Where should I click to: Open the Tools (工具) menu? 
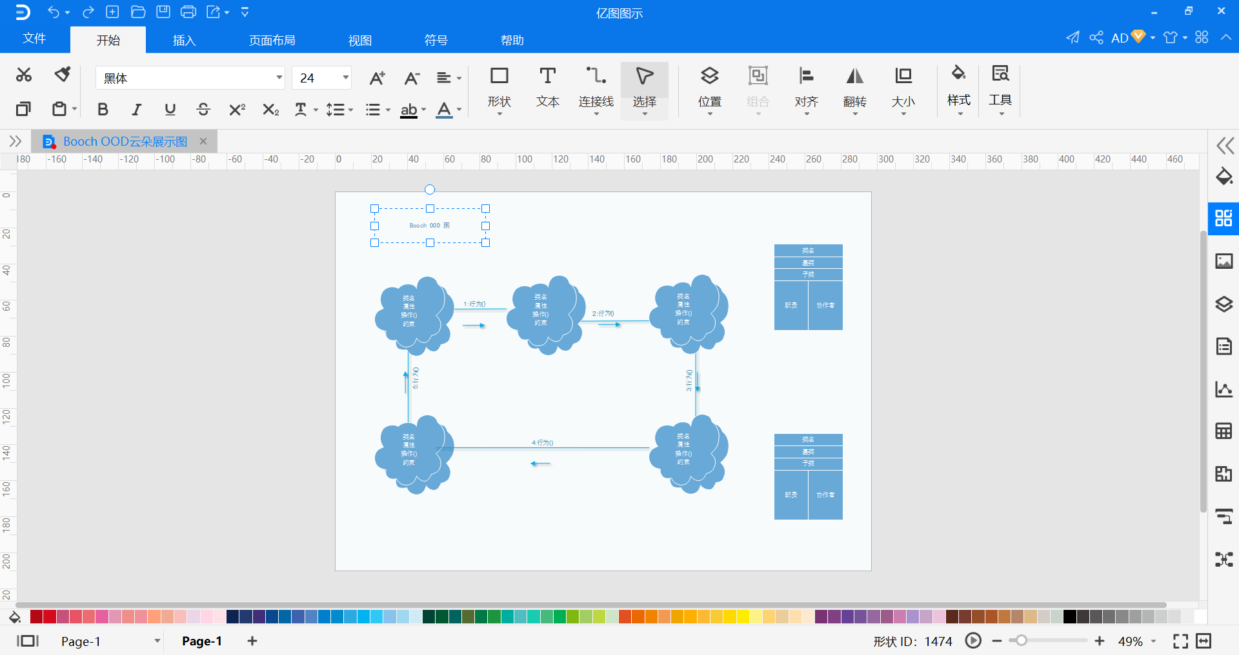[x=1000, y=89]
